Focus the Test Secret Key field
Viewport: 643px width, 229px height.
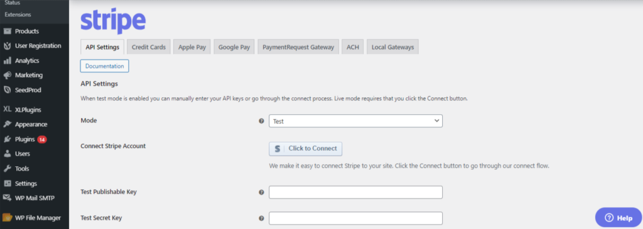tap(355, 218)
